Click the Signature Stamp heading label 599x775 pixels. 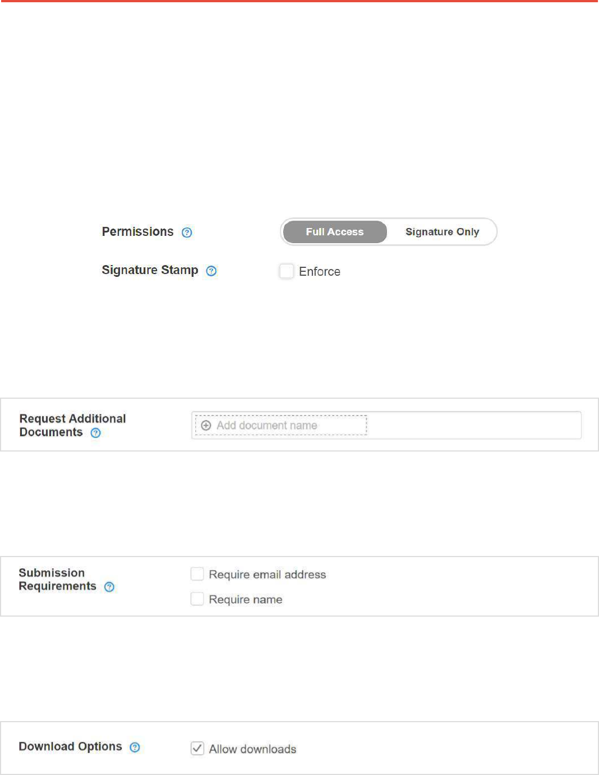150,270
